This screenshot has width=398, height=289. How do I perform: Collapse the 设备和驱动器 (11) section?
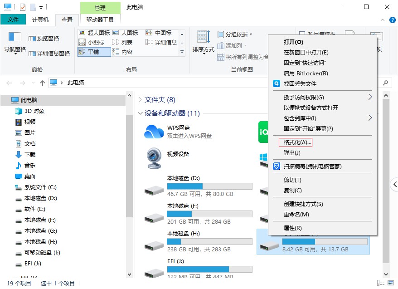point(140,113)
